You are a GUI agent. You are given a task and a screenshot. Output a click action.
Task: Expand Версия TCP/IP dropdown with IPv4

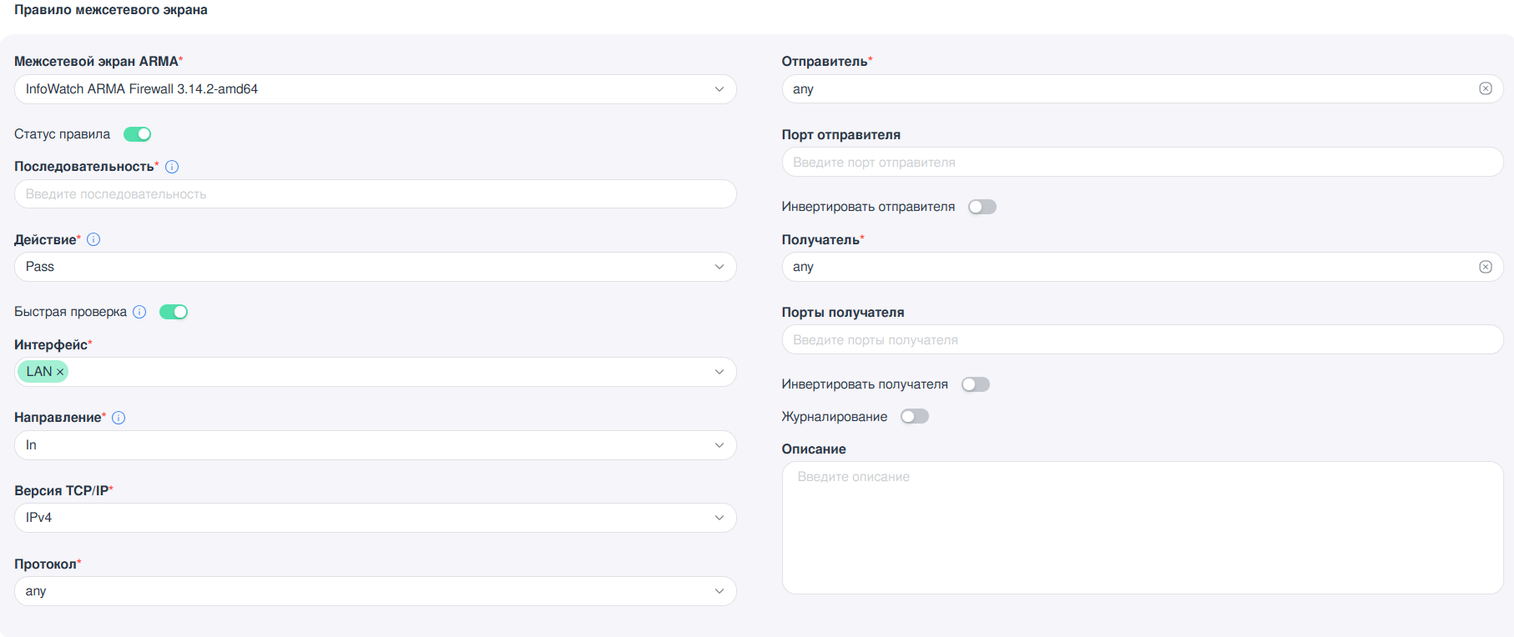[x=375, y=518]
